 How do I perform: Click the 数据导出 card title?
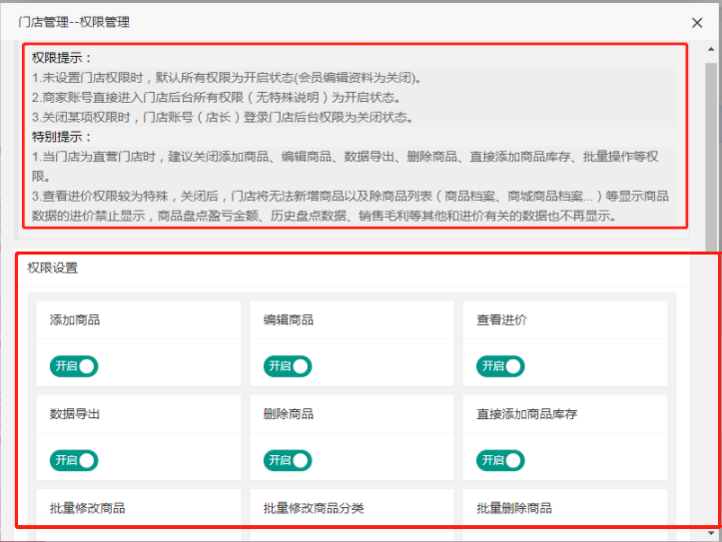75,414
